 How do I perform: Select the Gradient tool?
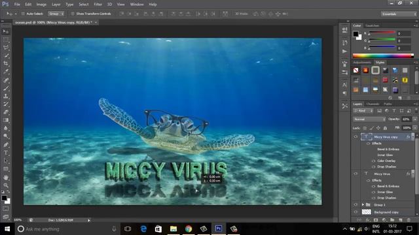pyautogui.click(x=6, y=120)
